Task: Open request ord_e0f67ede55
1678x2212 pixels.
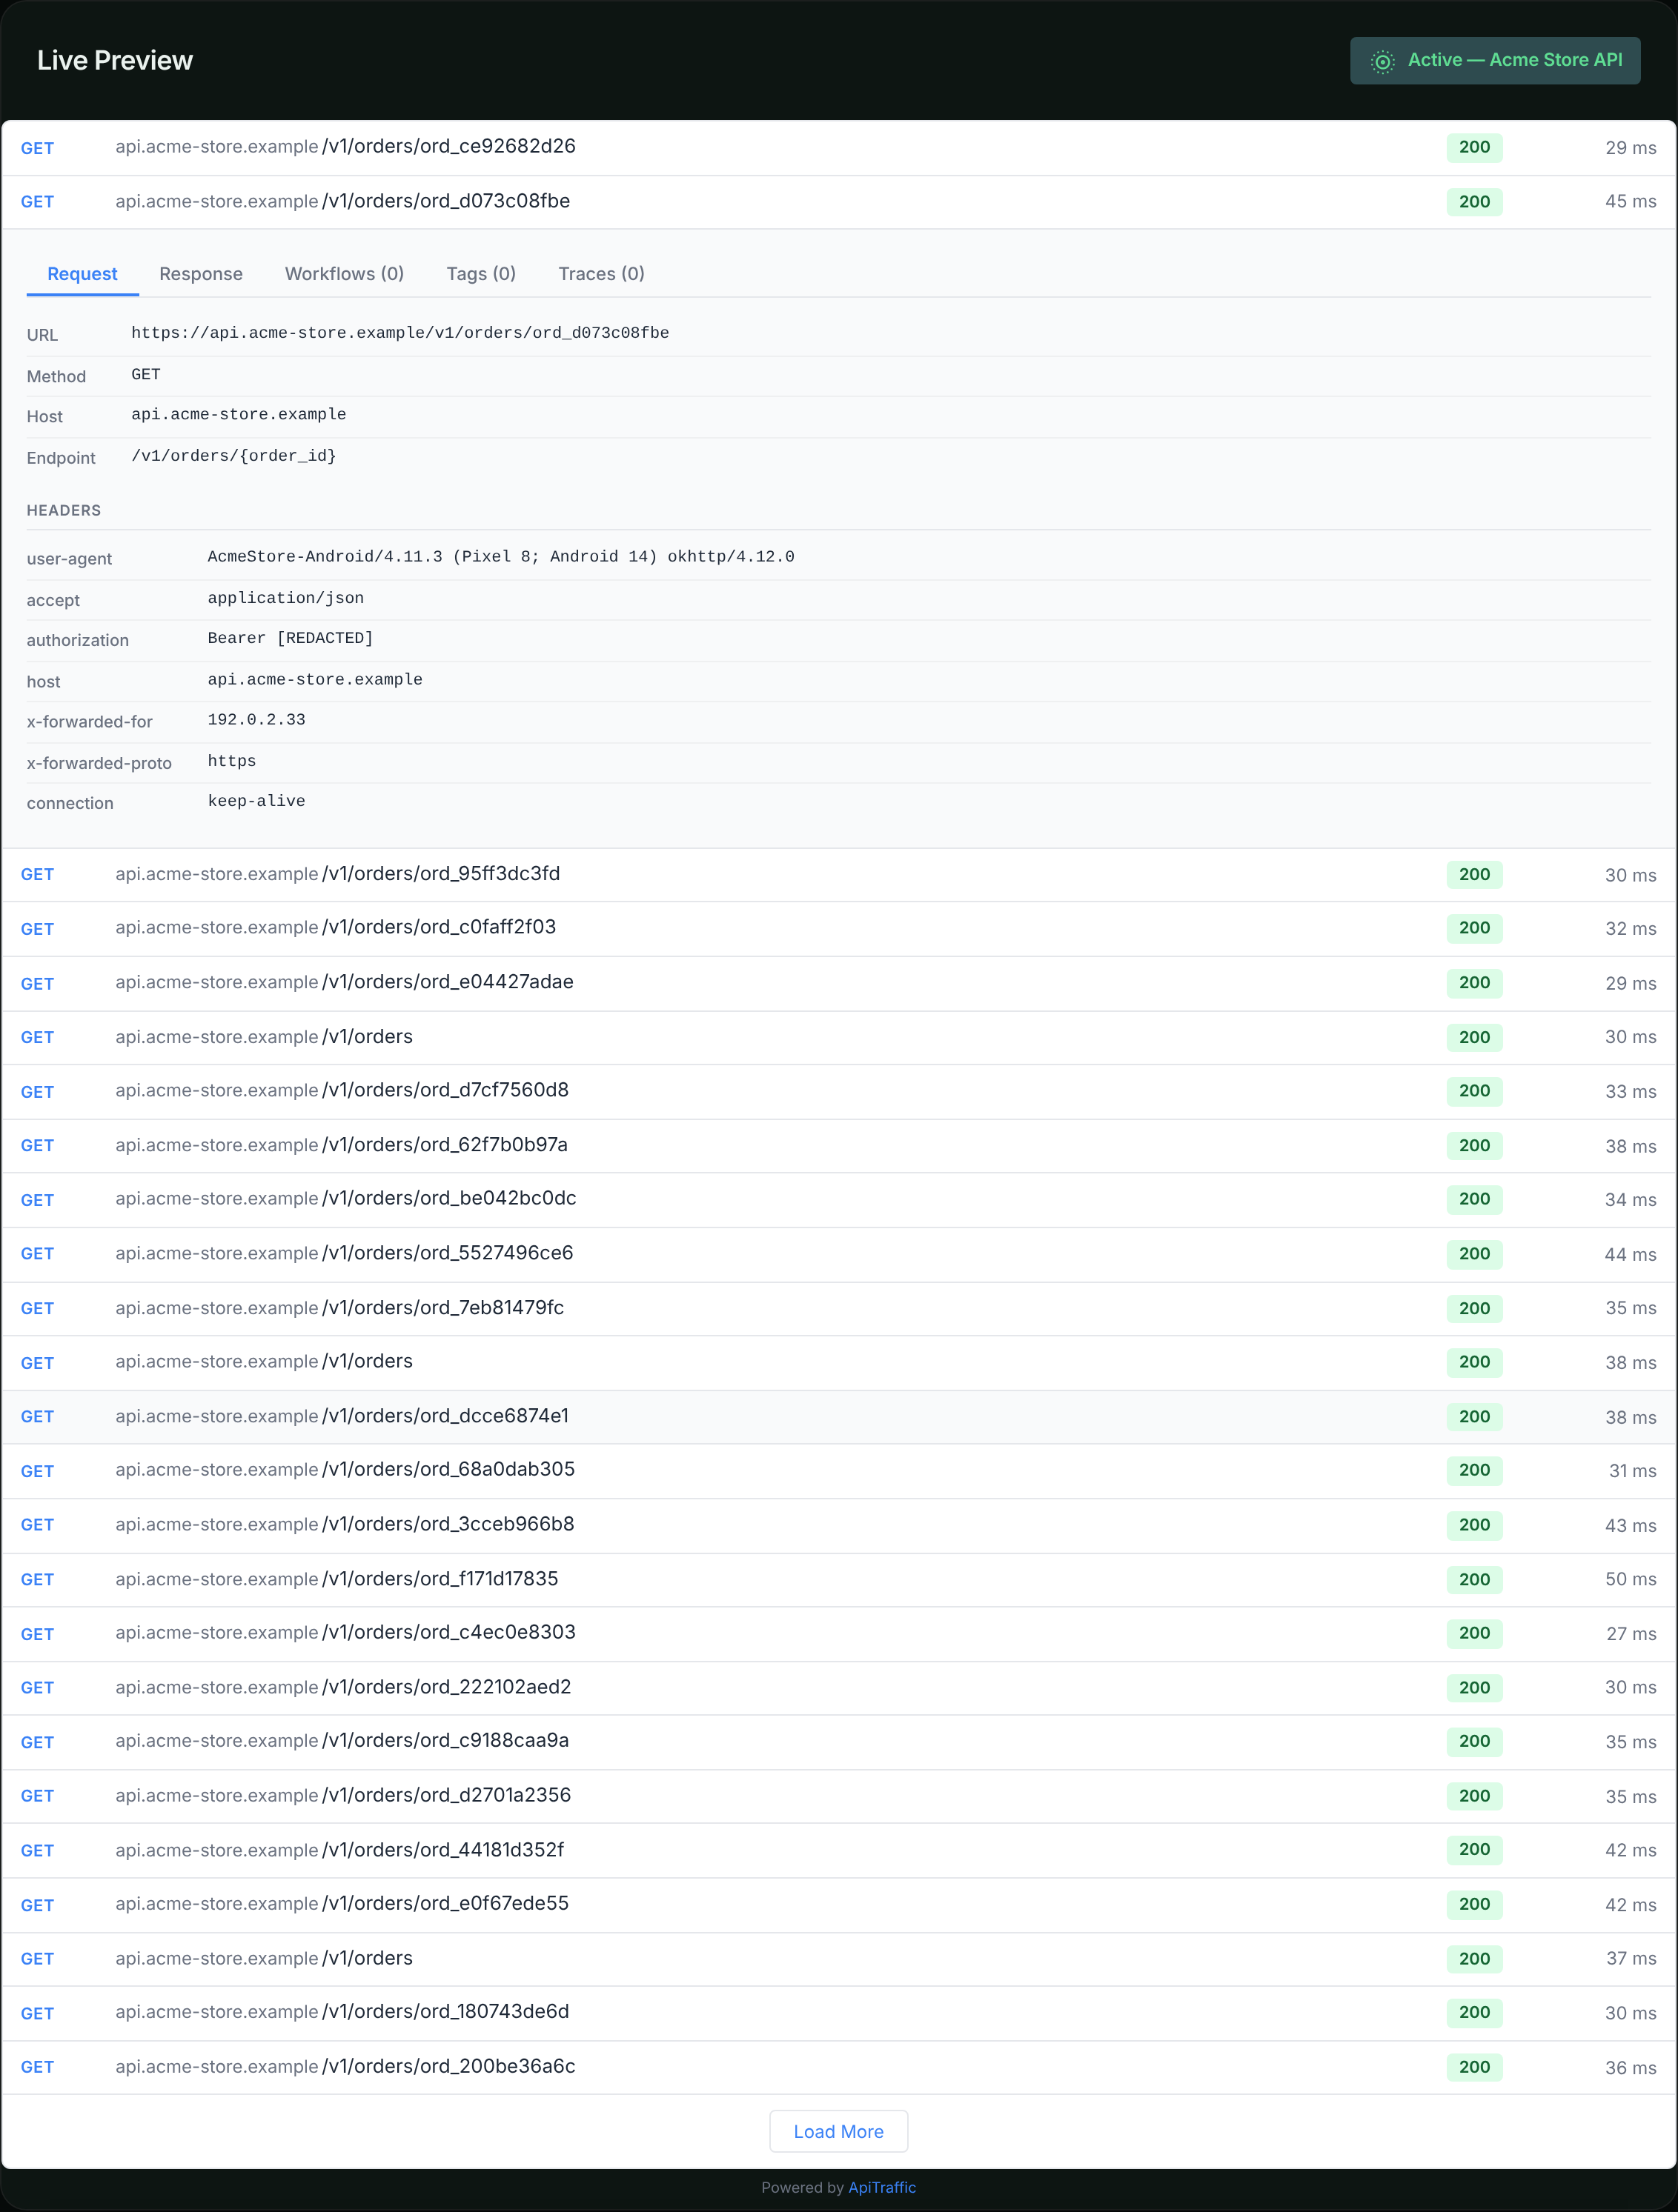Action: 838,1904
